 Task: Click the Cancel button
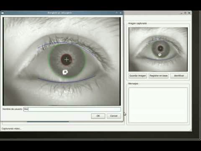click(114, 116)
